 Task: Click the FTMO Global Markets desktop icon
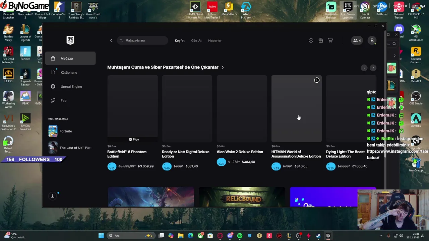195,11
